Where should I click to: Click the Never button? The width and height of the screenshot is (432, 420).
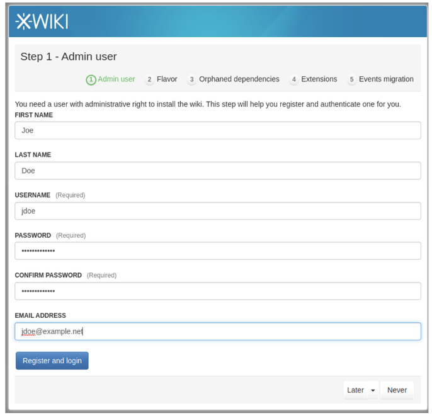(397, 390)
